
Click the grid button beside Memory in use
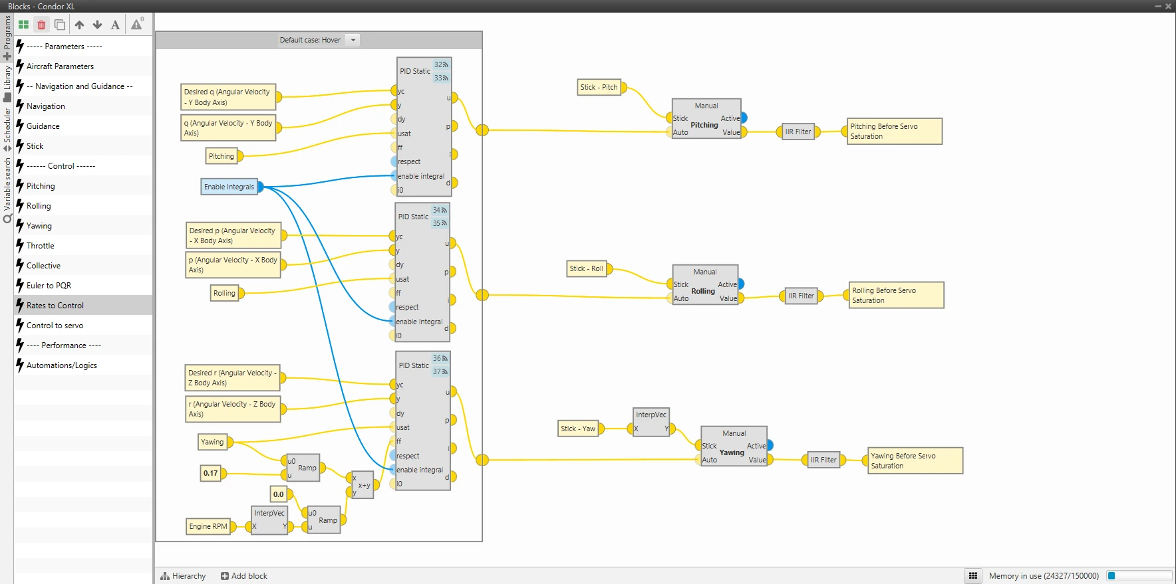972,576
